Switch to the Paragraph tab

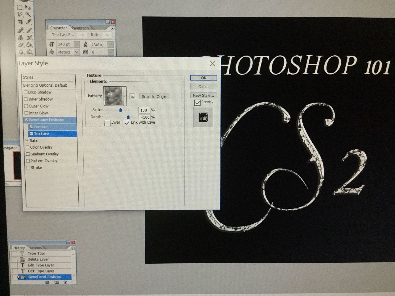pyautogui.click(x=80, y=28)
